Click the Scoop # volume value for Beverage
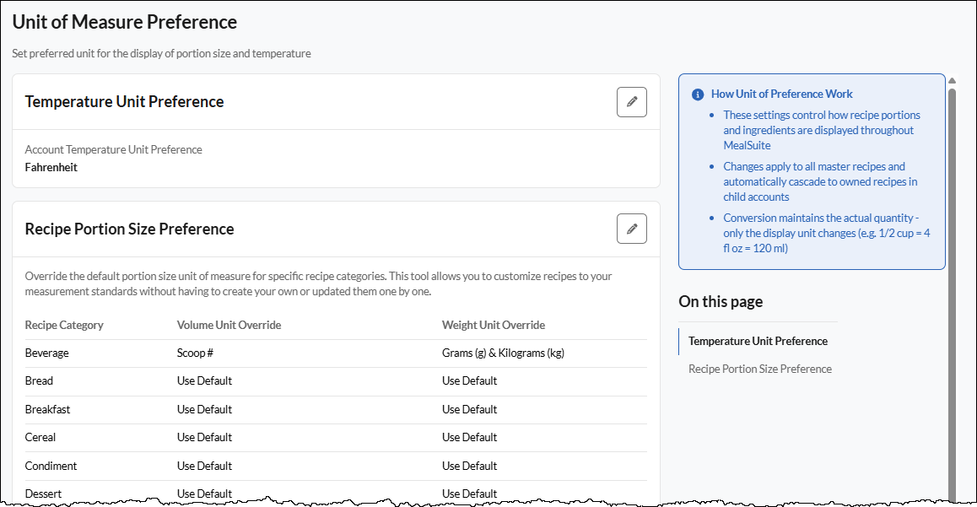This screenshot has height=507, width=977. coord(195,353)
